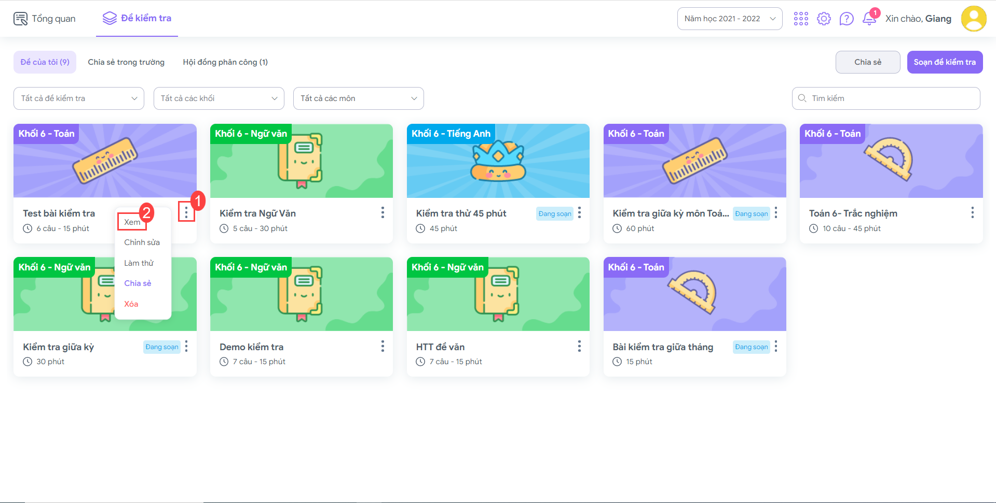Click the title Demo kiểm tra
Viewport: 996px width, 503px height.
(252, 347)
